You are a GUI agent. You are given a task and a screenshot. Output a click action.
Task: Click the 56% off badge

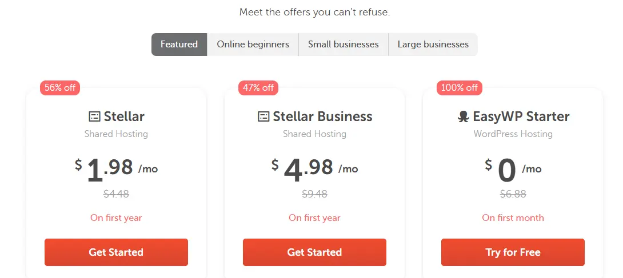point(59,88)
